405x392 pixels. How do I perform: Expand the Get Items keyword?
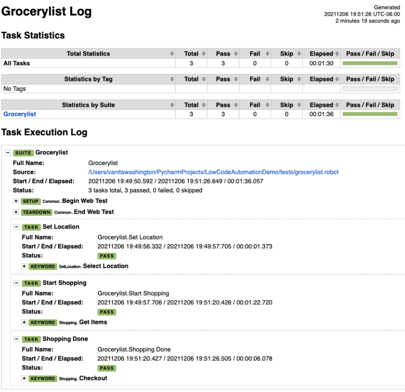(24, 322)
